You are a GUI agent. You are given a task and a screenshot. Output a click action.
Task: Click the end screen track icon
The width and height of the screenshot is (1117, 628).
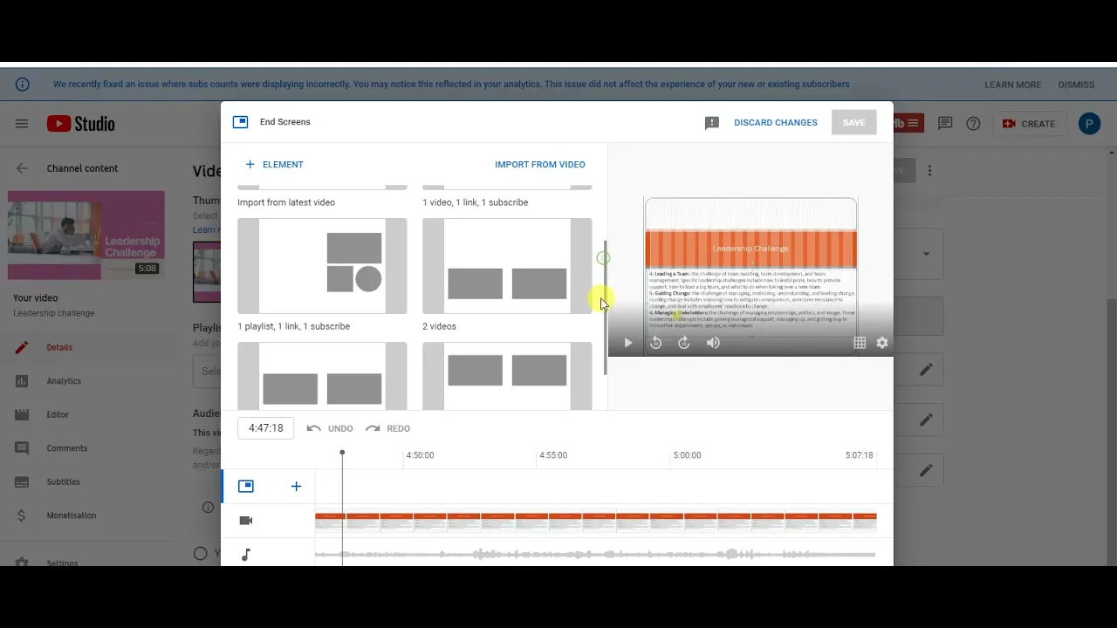point(246,486)
